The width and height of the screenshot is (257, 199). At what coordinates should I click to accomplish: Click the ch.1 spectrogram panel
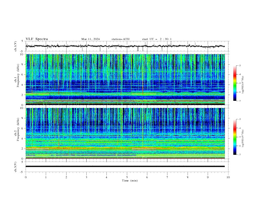125,79
